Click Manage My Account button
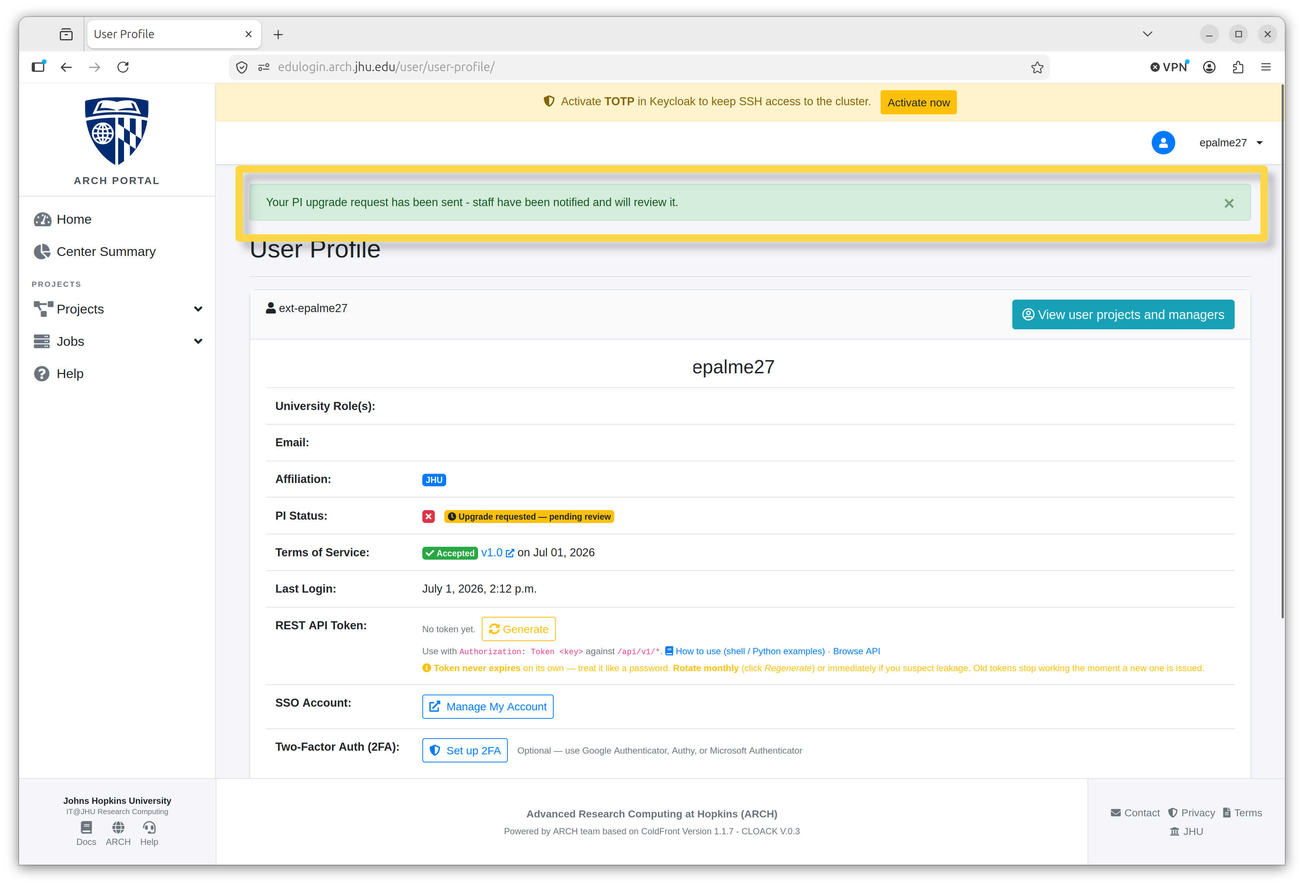1304x886 pixels. point(488,707)
